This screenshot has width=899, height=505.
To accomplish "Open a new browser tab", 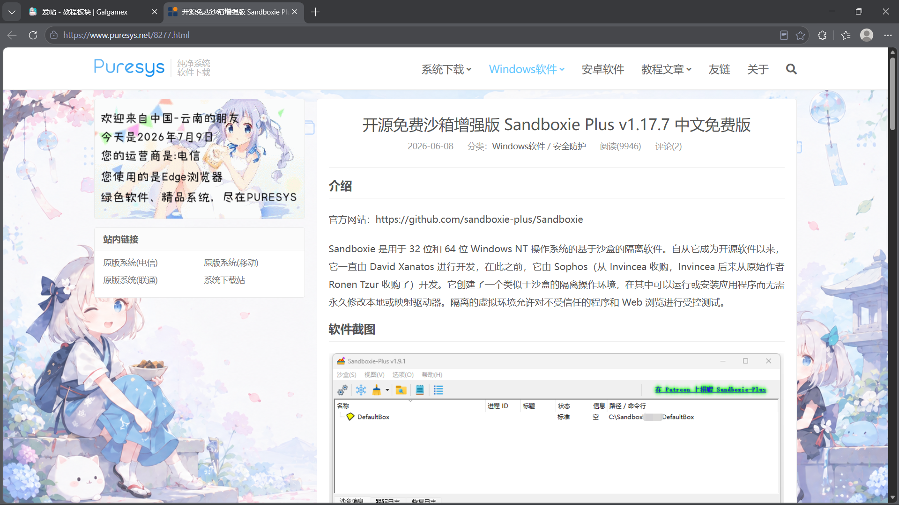I will pos(315,12).
